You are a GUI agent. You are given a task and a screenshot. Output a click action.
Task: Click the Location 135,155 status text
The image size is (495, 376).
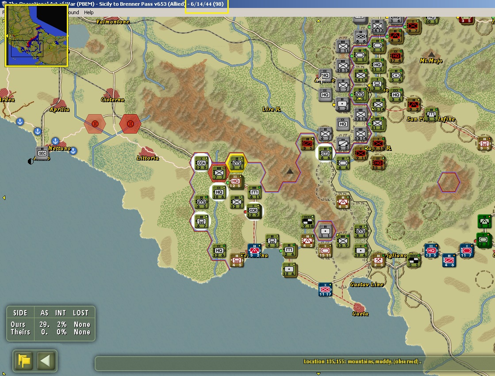(362, 361)
